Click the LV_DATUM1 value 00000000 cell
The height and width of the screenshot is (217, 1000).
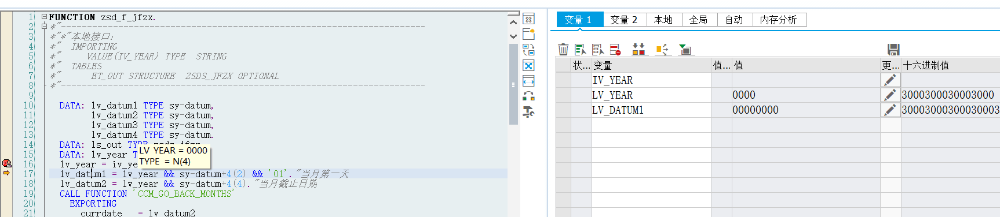pos(806,110)
